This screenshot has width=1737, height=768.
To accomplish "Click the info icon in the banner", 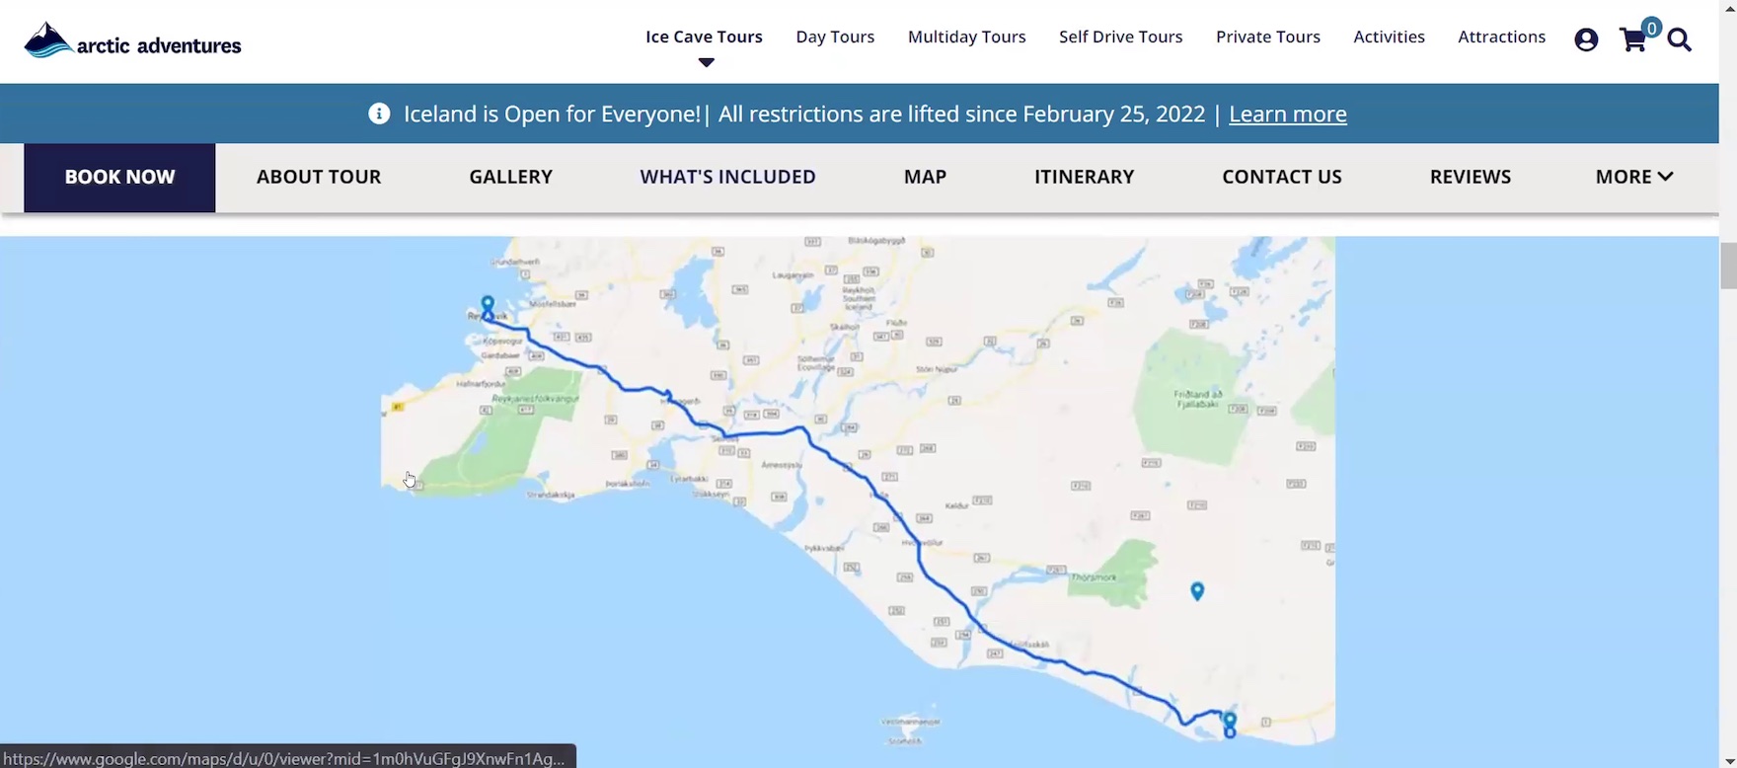I will [x=379, y=114].
